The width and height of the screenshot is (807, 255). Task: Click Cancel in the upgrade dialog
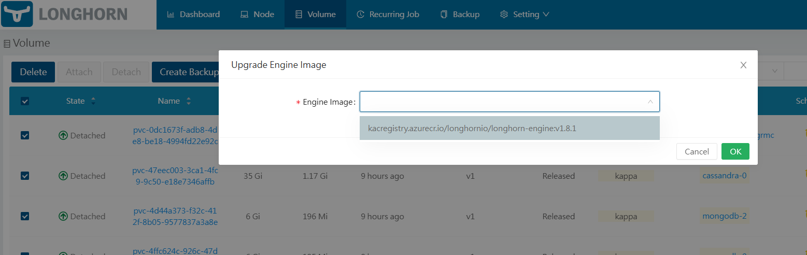tap(697, 151)
